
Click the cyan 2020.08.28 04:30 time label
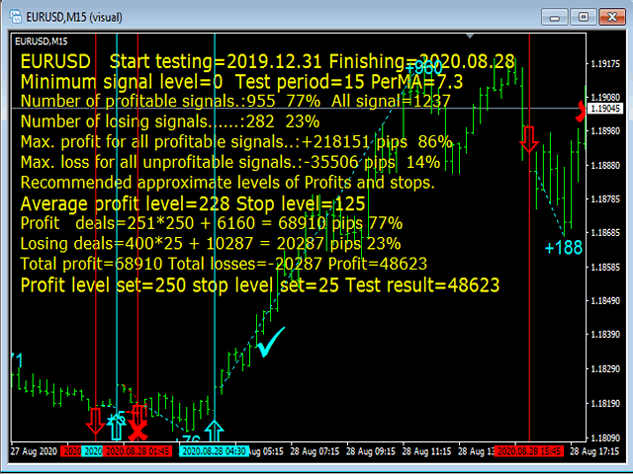[x=214, y=451]
